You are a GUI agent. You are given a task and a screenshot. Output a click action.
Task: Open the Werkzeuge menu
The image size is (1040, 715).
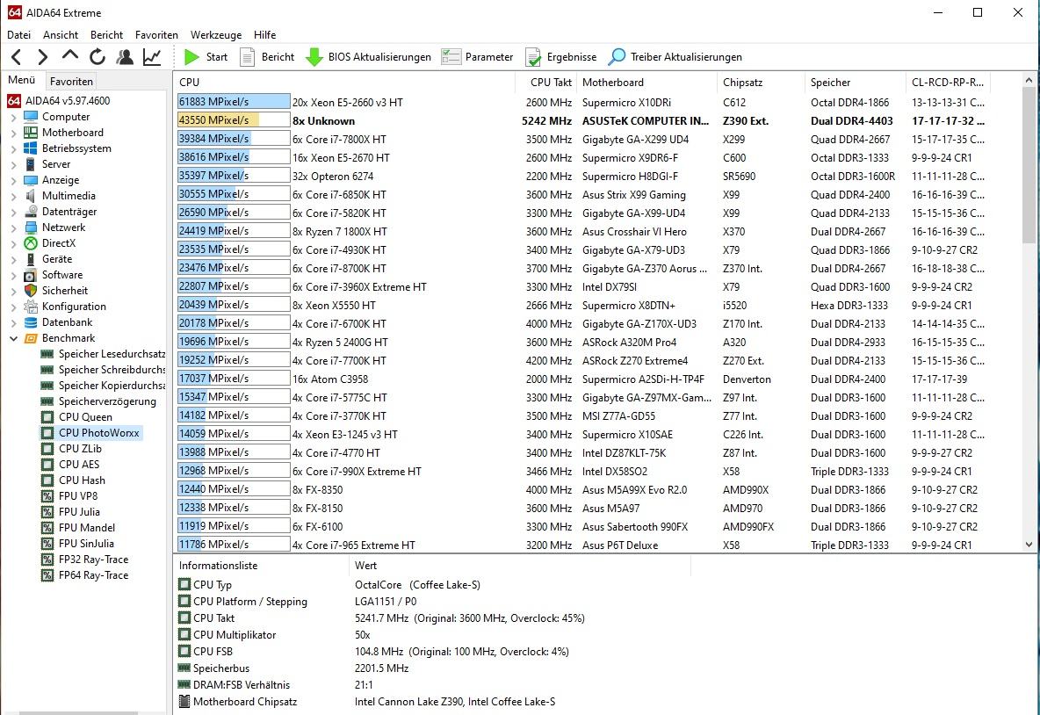pos(215,35)
